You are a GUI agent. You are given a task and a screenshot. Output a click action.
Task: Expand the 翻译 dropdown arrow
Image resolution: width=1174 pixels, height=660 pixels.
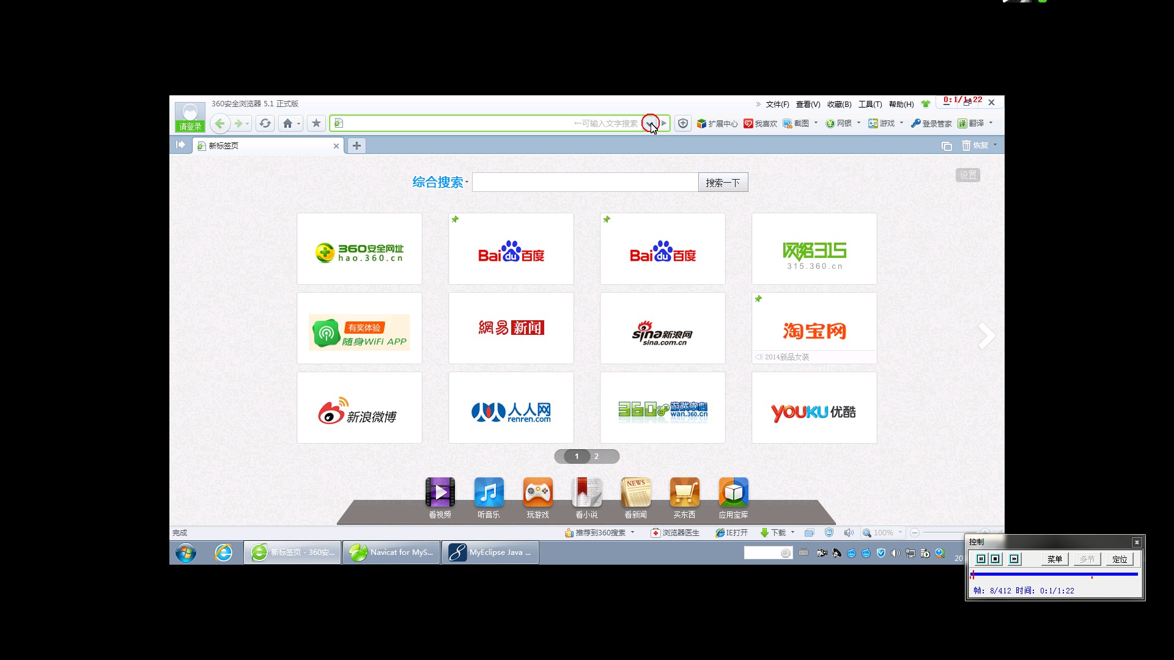coord(991,123)
